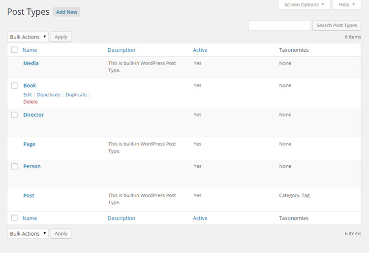Sort by the Description column header

coord(122,50)
